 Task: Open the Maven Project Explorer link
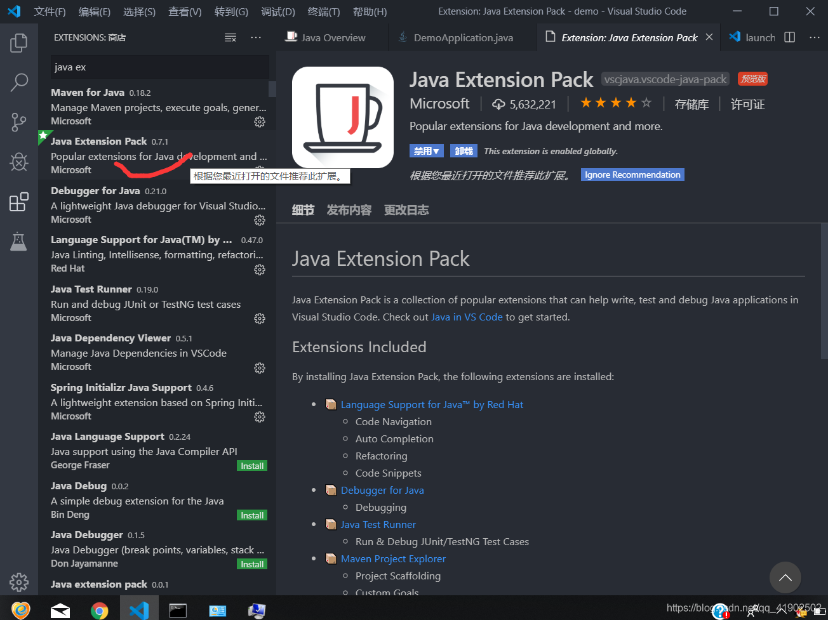click(393, 558)
